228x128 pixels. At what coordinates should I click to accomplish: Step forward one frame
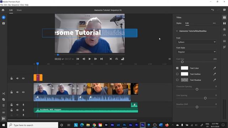pyautogui.click(x=95, y=59)
